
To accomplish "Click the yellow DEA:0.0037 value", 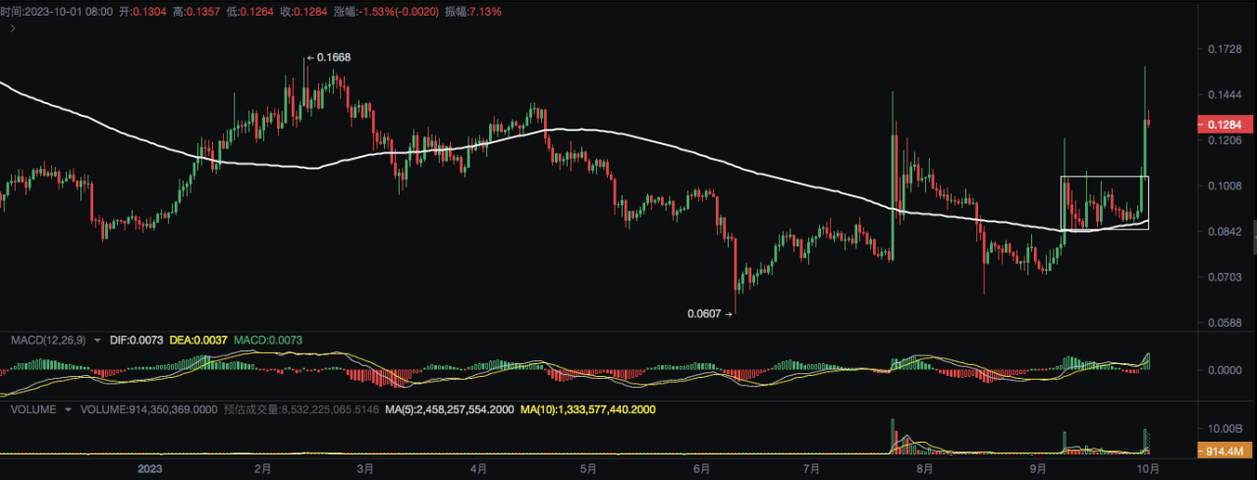I will click(x=199, y=340).
